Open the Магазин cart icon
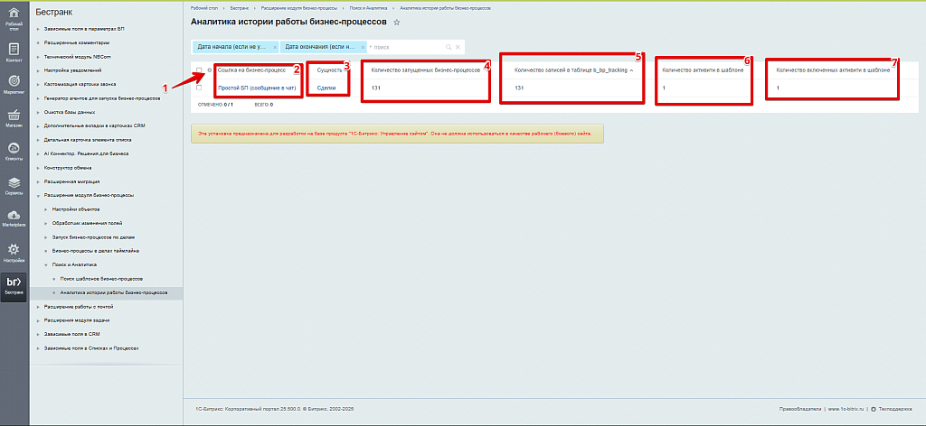 point(14,117)
